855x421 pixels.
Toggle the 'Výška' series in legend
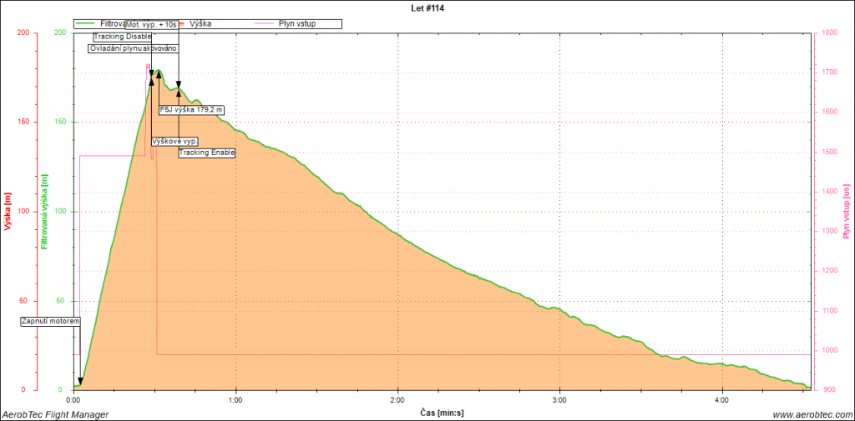200,24
